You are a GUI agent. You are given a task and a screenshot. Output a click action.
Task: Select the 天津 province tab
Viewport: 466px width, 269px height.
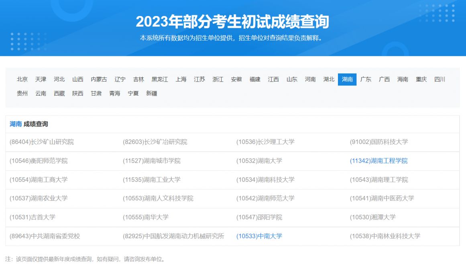click(x=41, y=79)
